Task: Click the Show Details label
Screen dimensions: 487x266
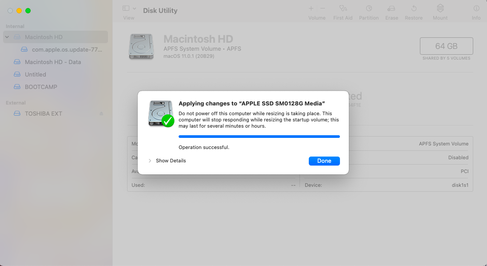Action: 171,161
